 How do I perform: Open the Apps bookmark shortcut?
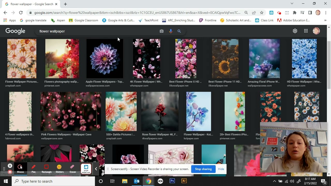[10, 20]
